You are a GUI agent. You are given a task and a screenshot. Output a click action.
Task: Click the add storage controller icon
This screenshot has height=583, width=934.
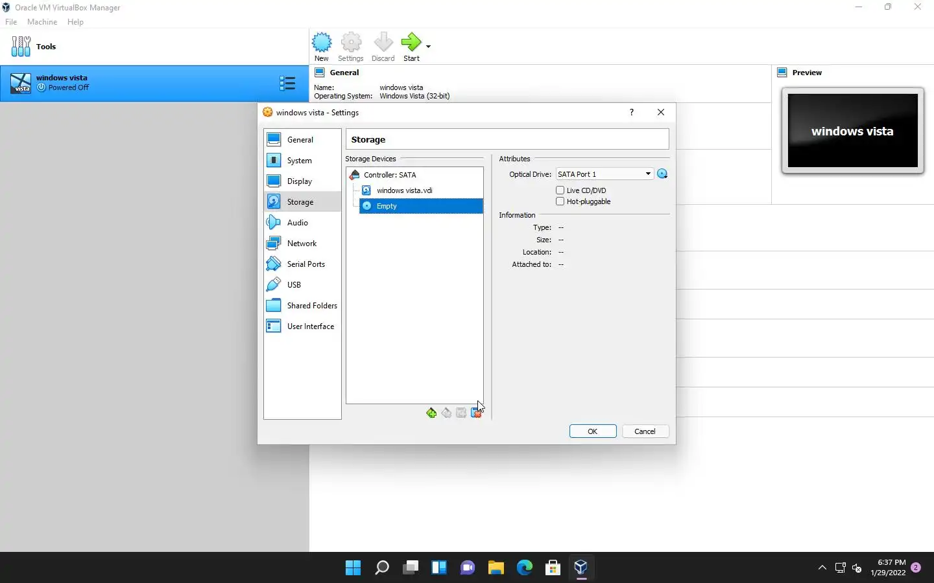pyautogui.click(x=431, y=413)
